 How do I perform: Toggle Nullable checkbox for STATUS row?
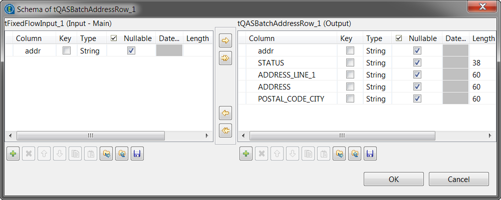pos(417,62)
